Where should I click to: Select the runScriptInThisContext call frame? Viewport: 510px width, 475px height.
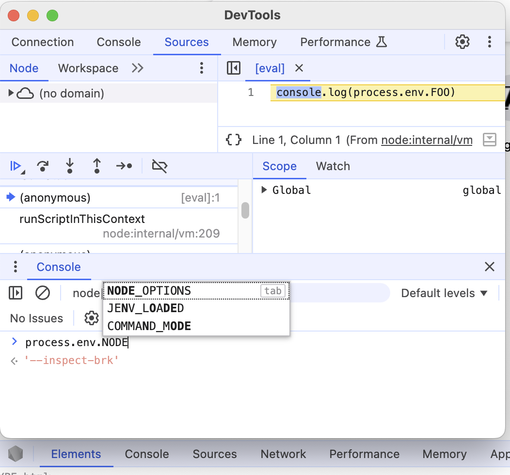click(119, 226)
